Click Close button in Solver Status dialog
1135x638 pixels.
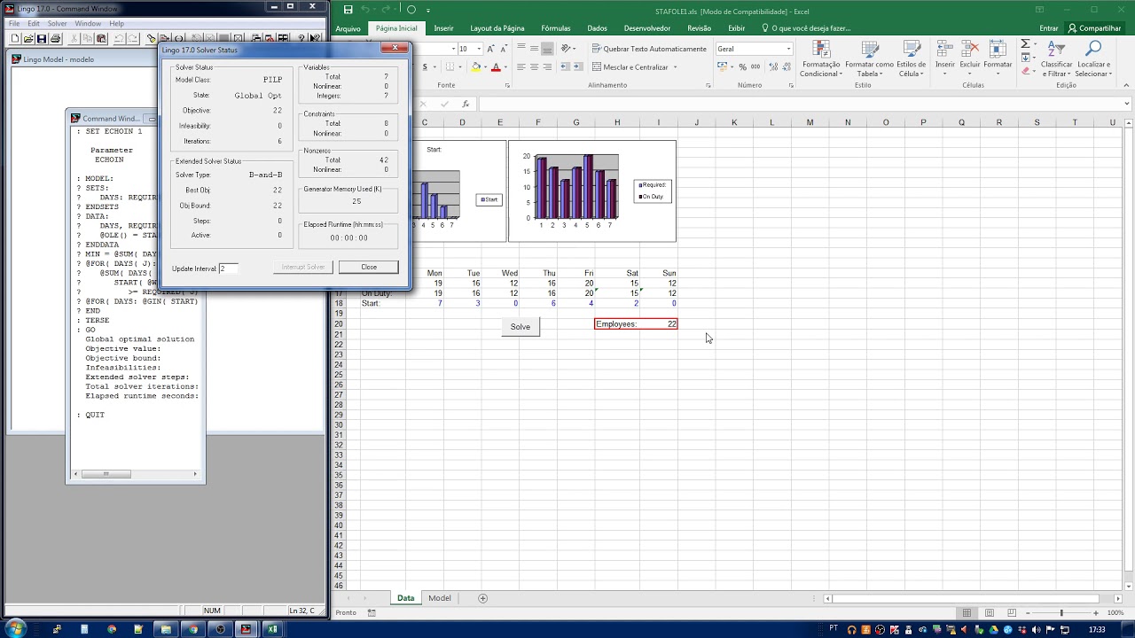[369, 267]
